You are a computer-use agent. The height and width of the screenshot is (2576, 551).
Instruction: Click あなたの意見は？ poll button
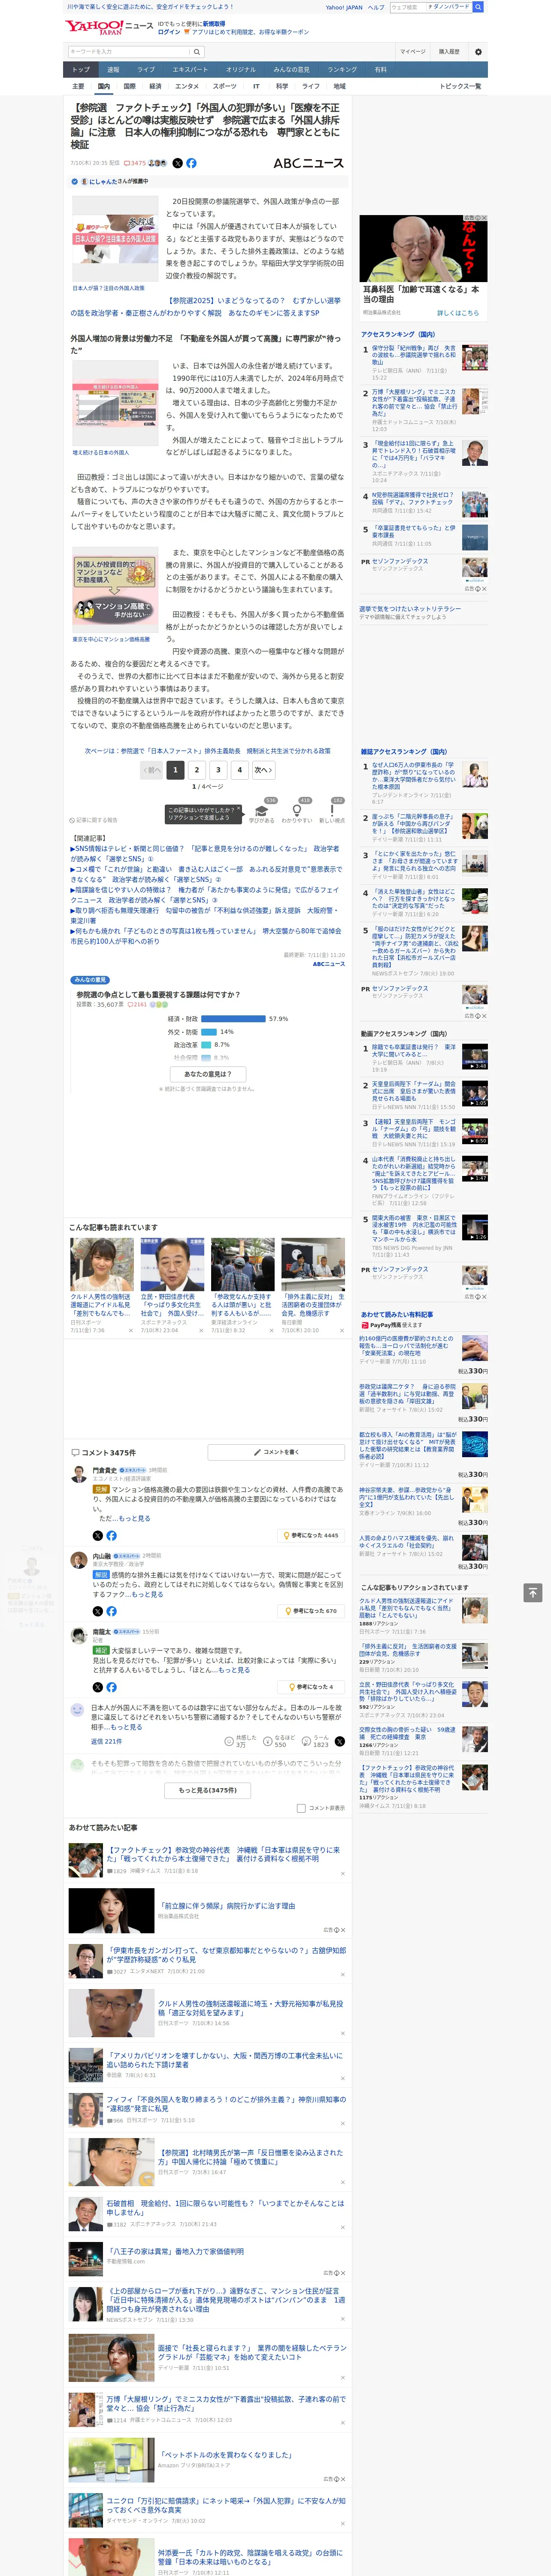[208, 1074]
